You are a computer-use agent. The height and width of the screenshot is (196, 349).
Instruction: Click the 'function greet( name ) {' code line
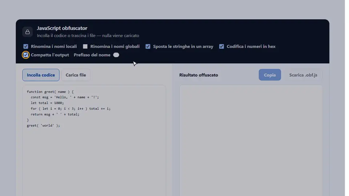coord(50,92)
